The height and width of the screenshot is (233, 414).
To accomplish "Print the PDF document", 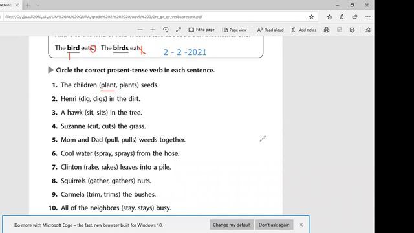I will coord(327,30).
